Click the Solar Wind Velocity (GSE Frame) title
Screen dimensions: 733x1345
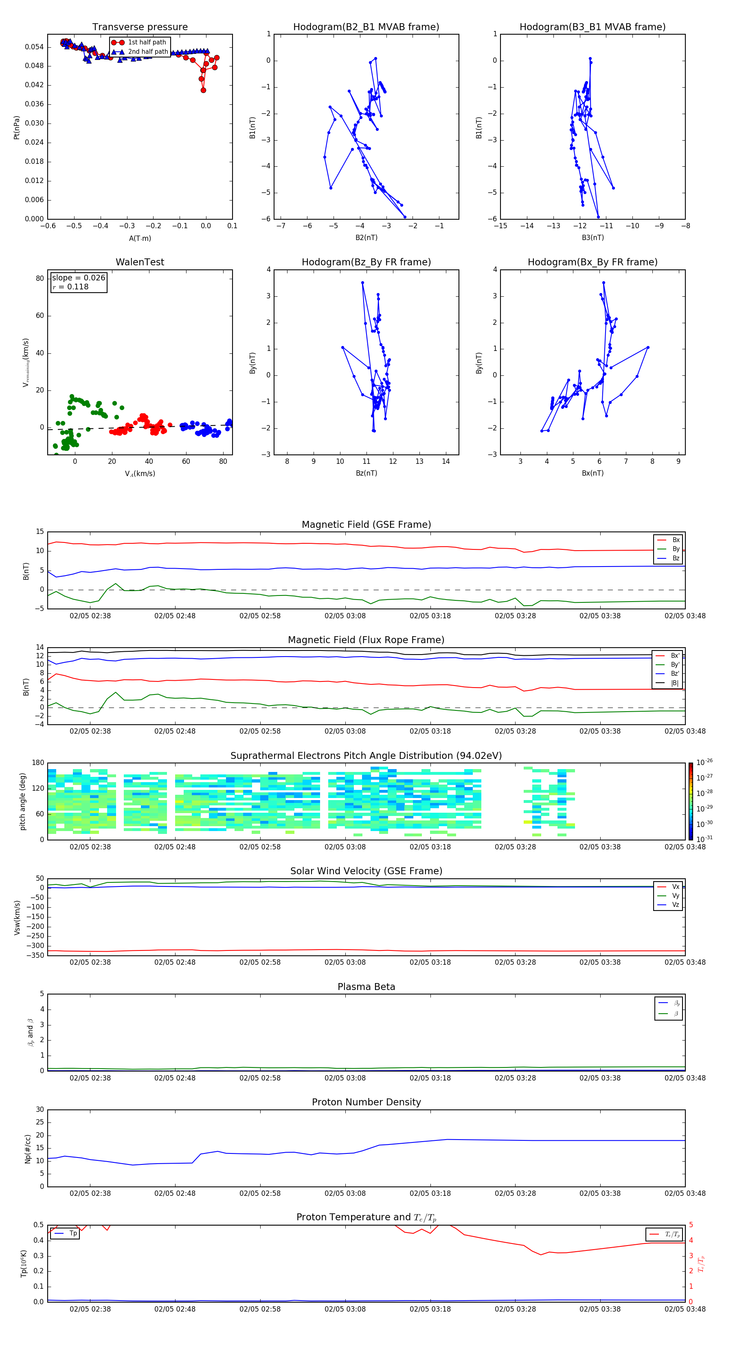366,871
